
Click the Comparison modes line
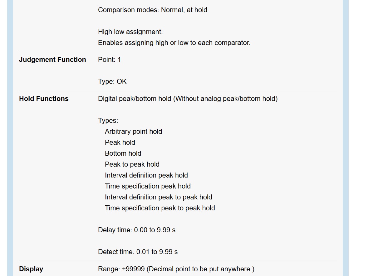(x=152, y=10)
